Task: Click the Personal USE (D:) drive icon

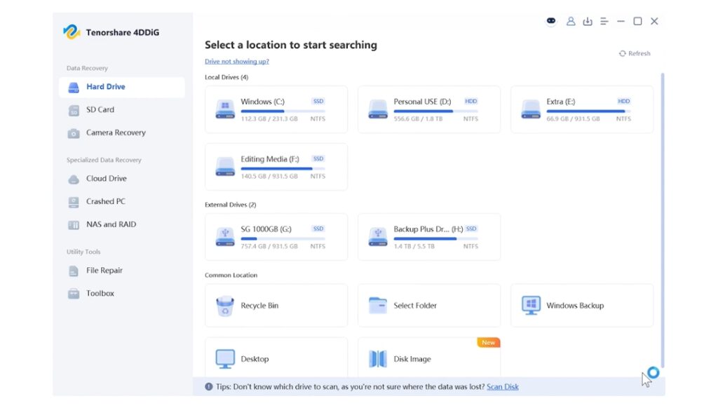Action: click(x=378, y=109)
